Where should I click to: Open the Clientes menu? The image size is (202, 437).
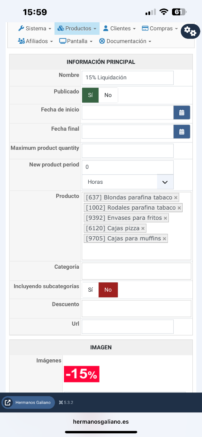(119, 28)
